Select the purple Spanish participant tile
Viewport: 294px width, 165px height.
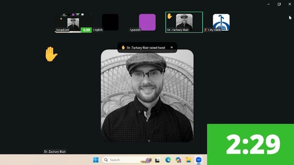click(147, 22)
